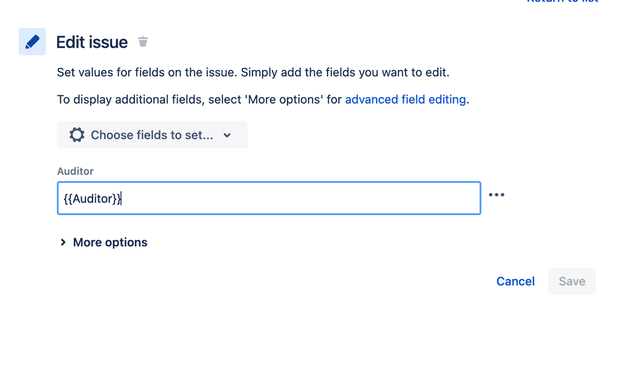Click the blue pencil Edit issue icon
The image size is (618, 386).
32,41
